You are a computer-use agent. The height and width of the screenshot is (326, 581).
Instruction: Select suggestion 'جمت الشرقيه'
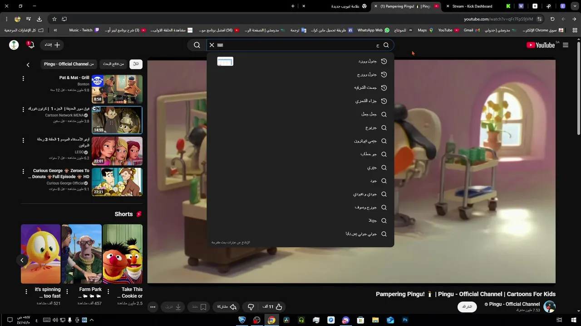pos(300,88)
